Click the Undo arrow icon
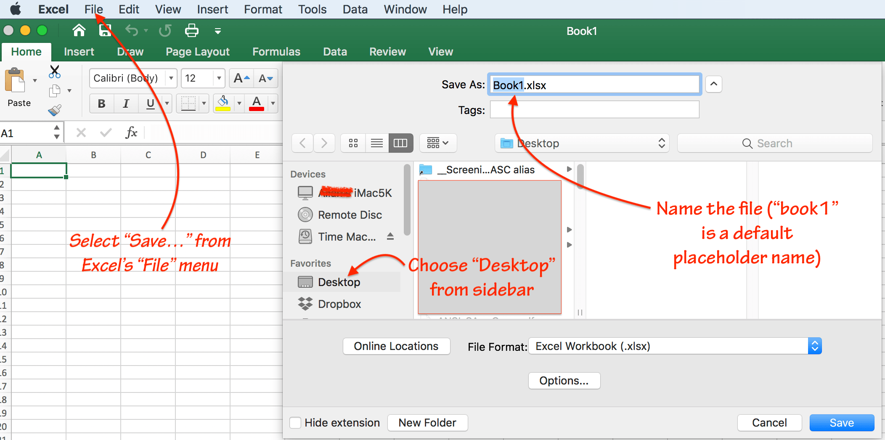The height and width of the screenshot is (440, 885). click(x=132, y=31)
